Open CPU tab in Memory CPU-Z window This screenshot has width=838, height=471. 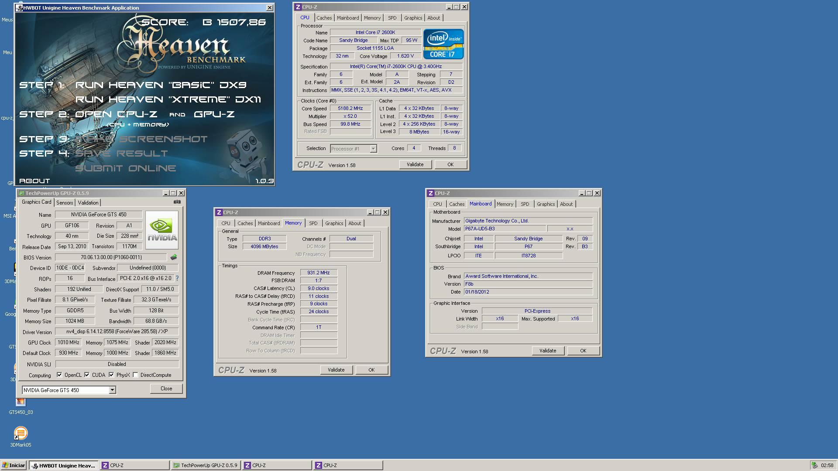click(x=226, y=223)
